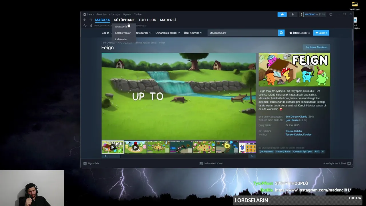Select the purple character thumbnail
Viewport: 366px width, 206px height.
[247, 147]
